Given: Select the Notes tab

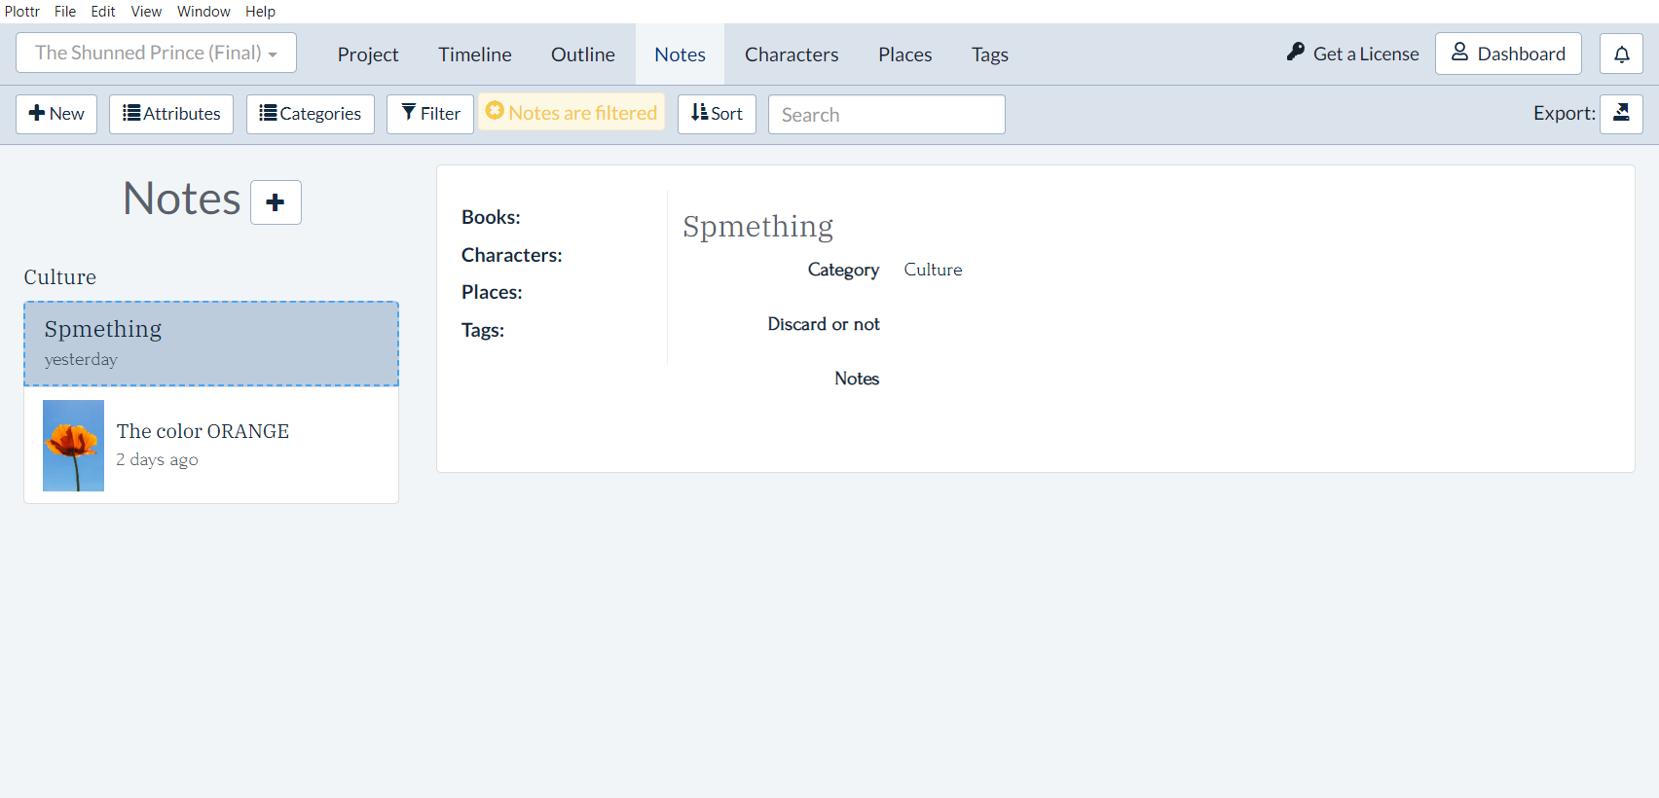Looking at the screenshot, I should coord(680,54).
